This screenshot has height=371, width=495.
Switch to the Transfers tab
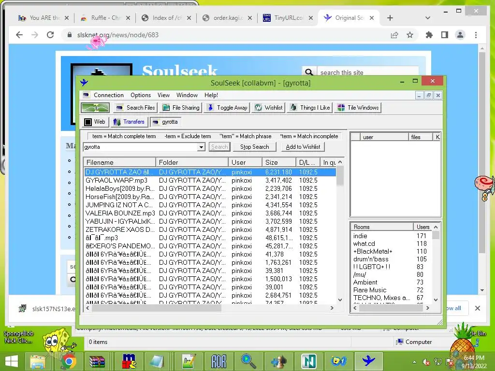(x=130, y=122)
